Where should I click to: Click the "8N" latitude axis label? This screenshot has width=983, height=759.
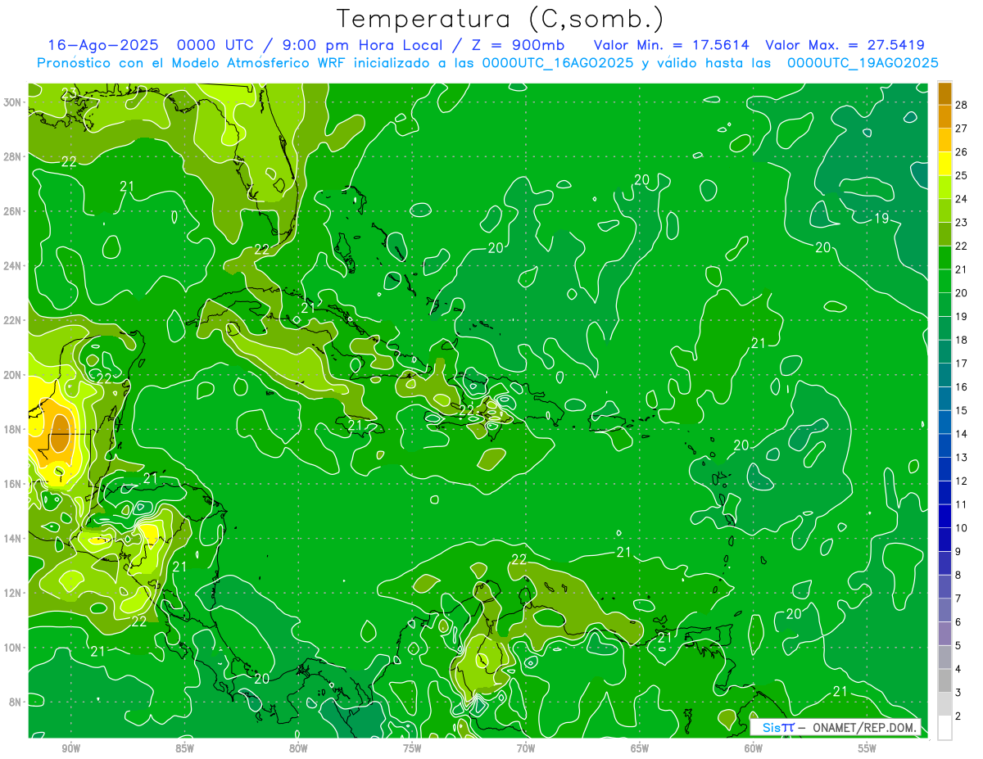point(16,703)
